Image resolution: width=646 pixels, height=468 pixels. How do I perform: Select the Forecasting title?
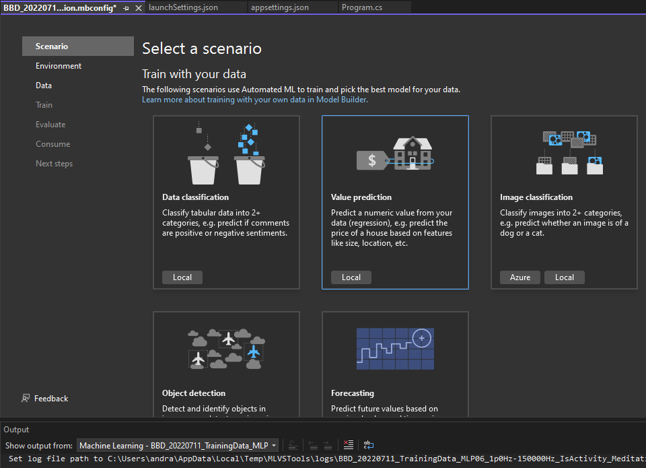[353, 393]
